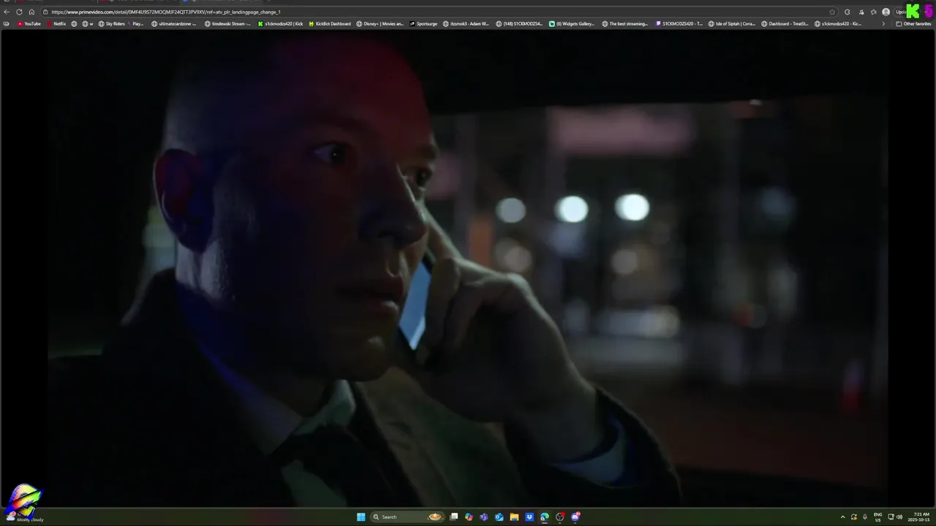The height and width of the screenshot is (526, 936).
Task: Open the Isle of Siptah bookmark
Action: pos(732,23)
